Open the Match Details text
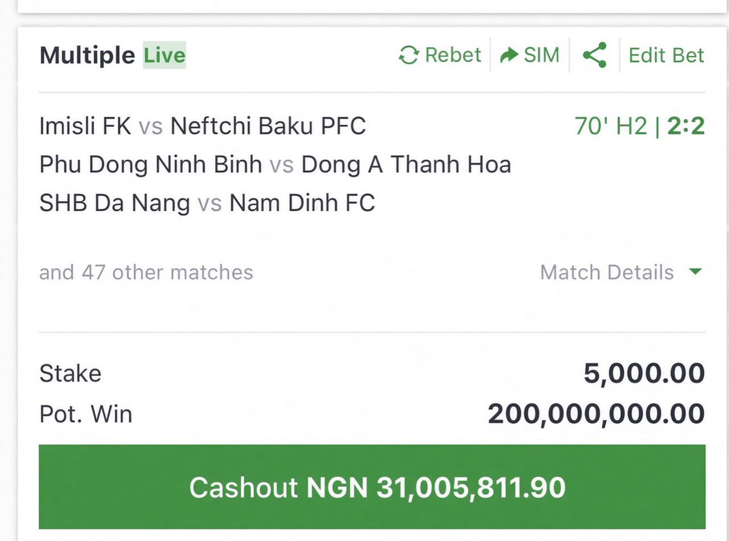The width and height of the screenshot is (729, 541). 607,272
